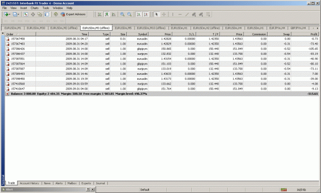
Task: Select the D1 timeframe button
Action: [x=48, y=21]
